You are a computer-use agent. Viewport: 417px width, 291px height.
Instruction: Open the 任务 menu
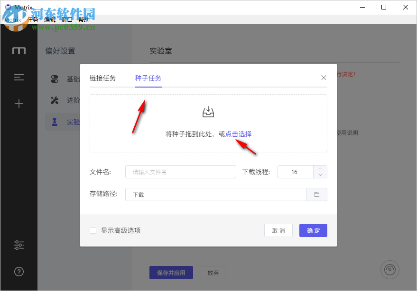pyautogui.click(x=33, y=19)
